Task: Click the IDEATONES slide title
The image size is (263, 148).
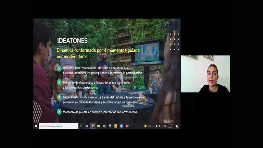Action: click(72, 41)
